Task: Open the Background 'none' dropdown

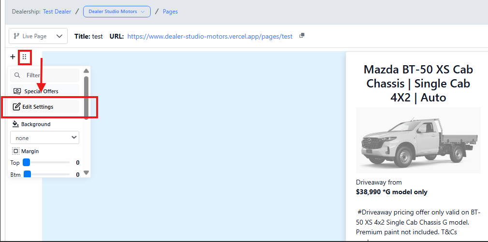Action: coord(44,138)
